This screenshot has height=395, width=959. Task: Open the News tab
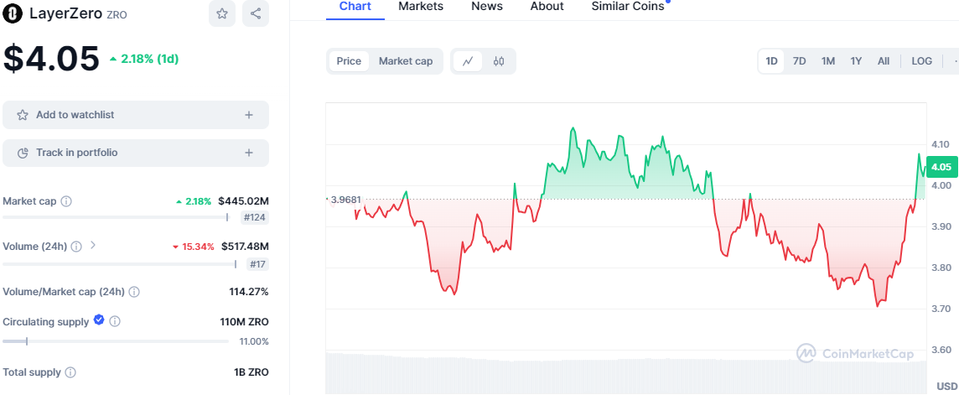click(x=487, y=7)
